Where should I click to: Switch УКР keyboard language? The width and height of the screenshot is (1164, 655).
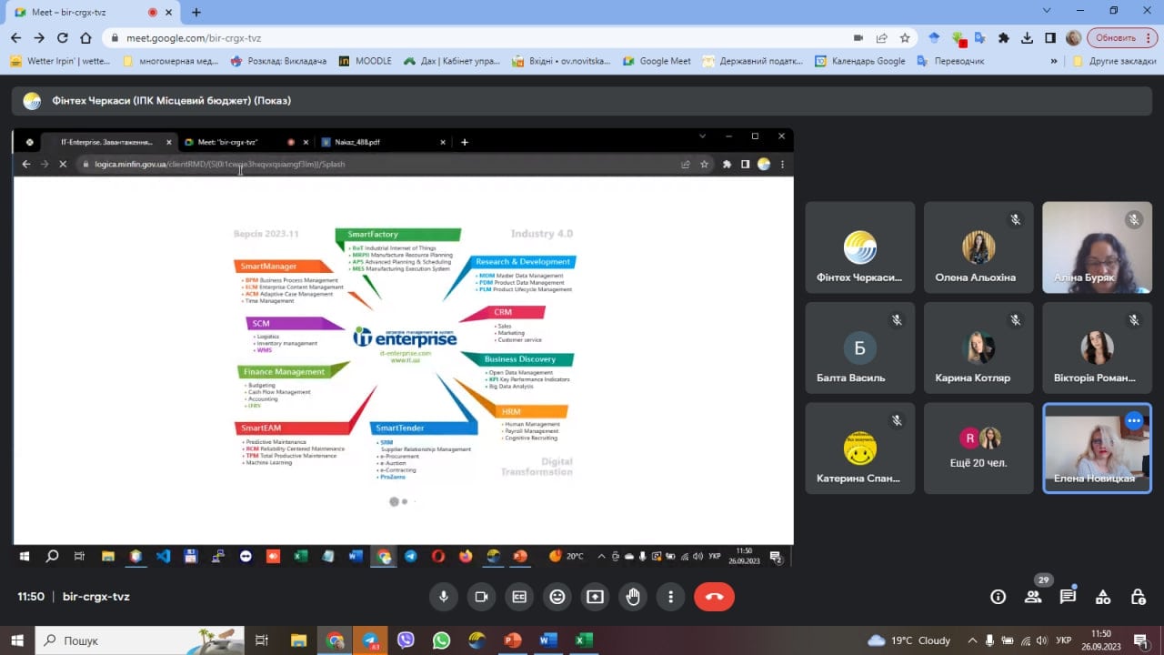1064,640
